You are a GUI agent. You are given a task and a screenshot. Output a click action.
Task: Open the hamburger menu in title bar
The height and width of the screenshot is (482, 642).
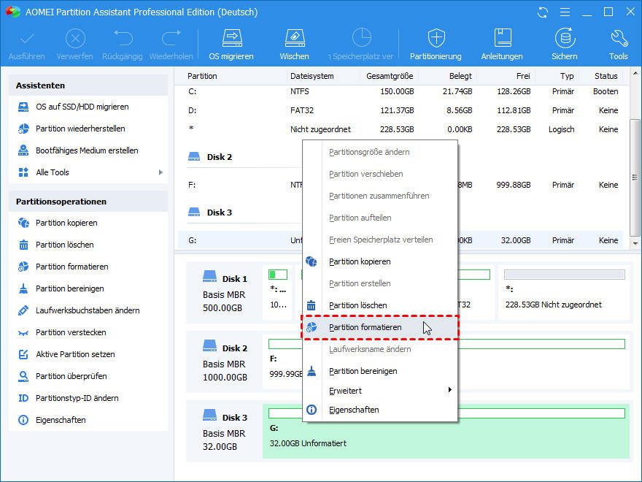click(x=565, y=12)
